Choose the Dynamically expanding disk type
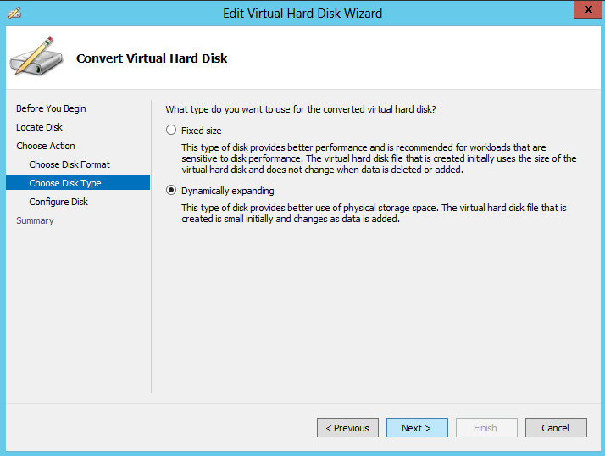 click(172, 191)
